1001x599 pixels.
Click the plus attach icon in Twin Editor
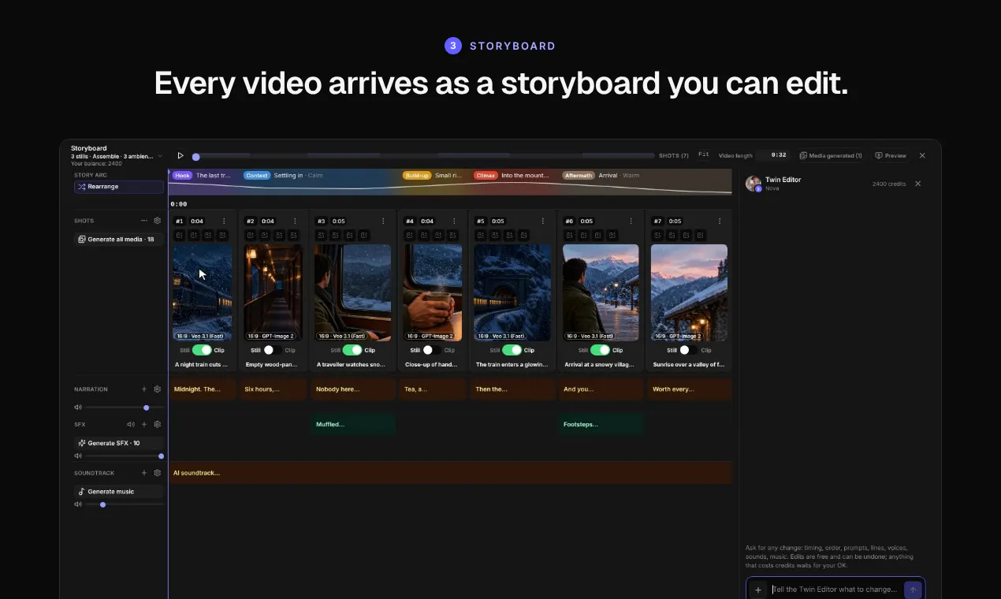[758, 590]
